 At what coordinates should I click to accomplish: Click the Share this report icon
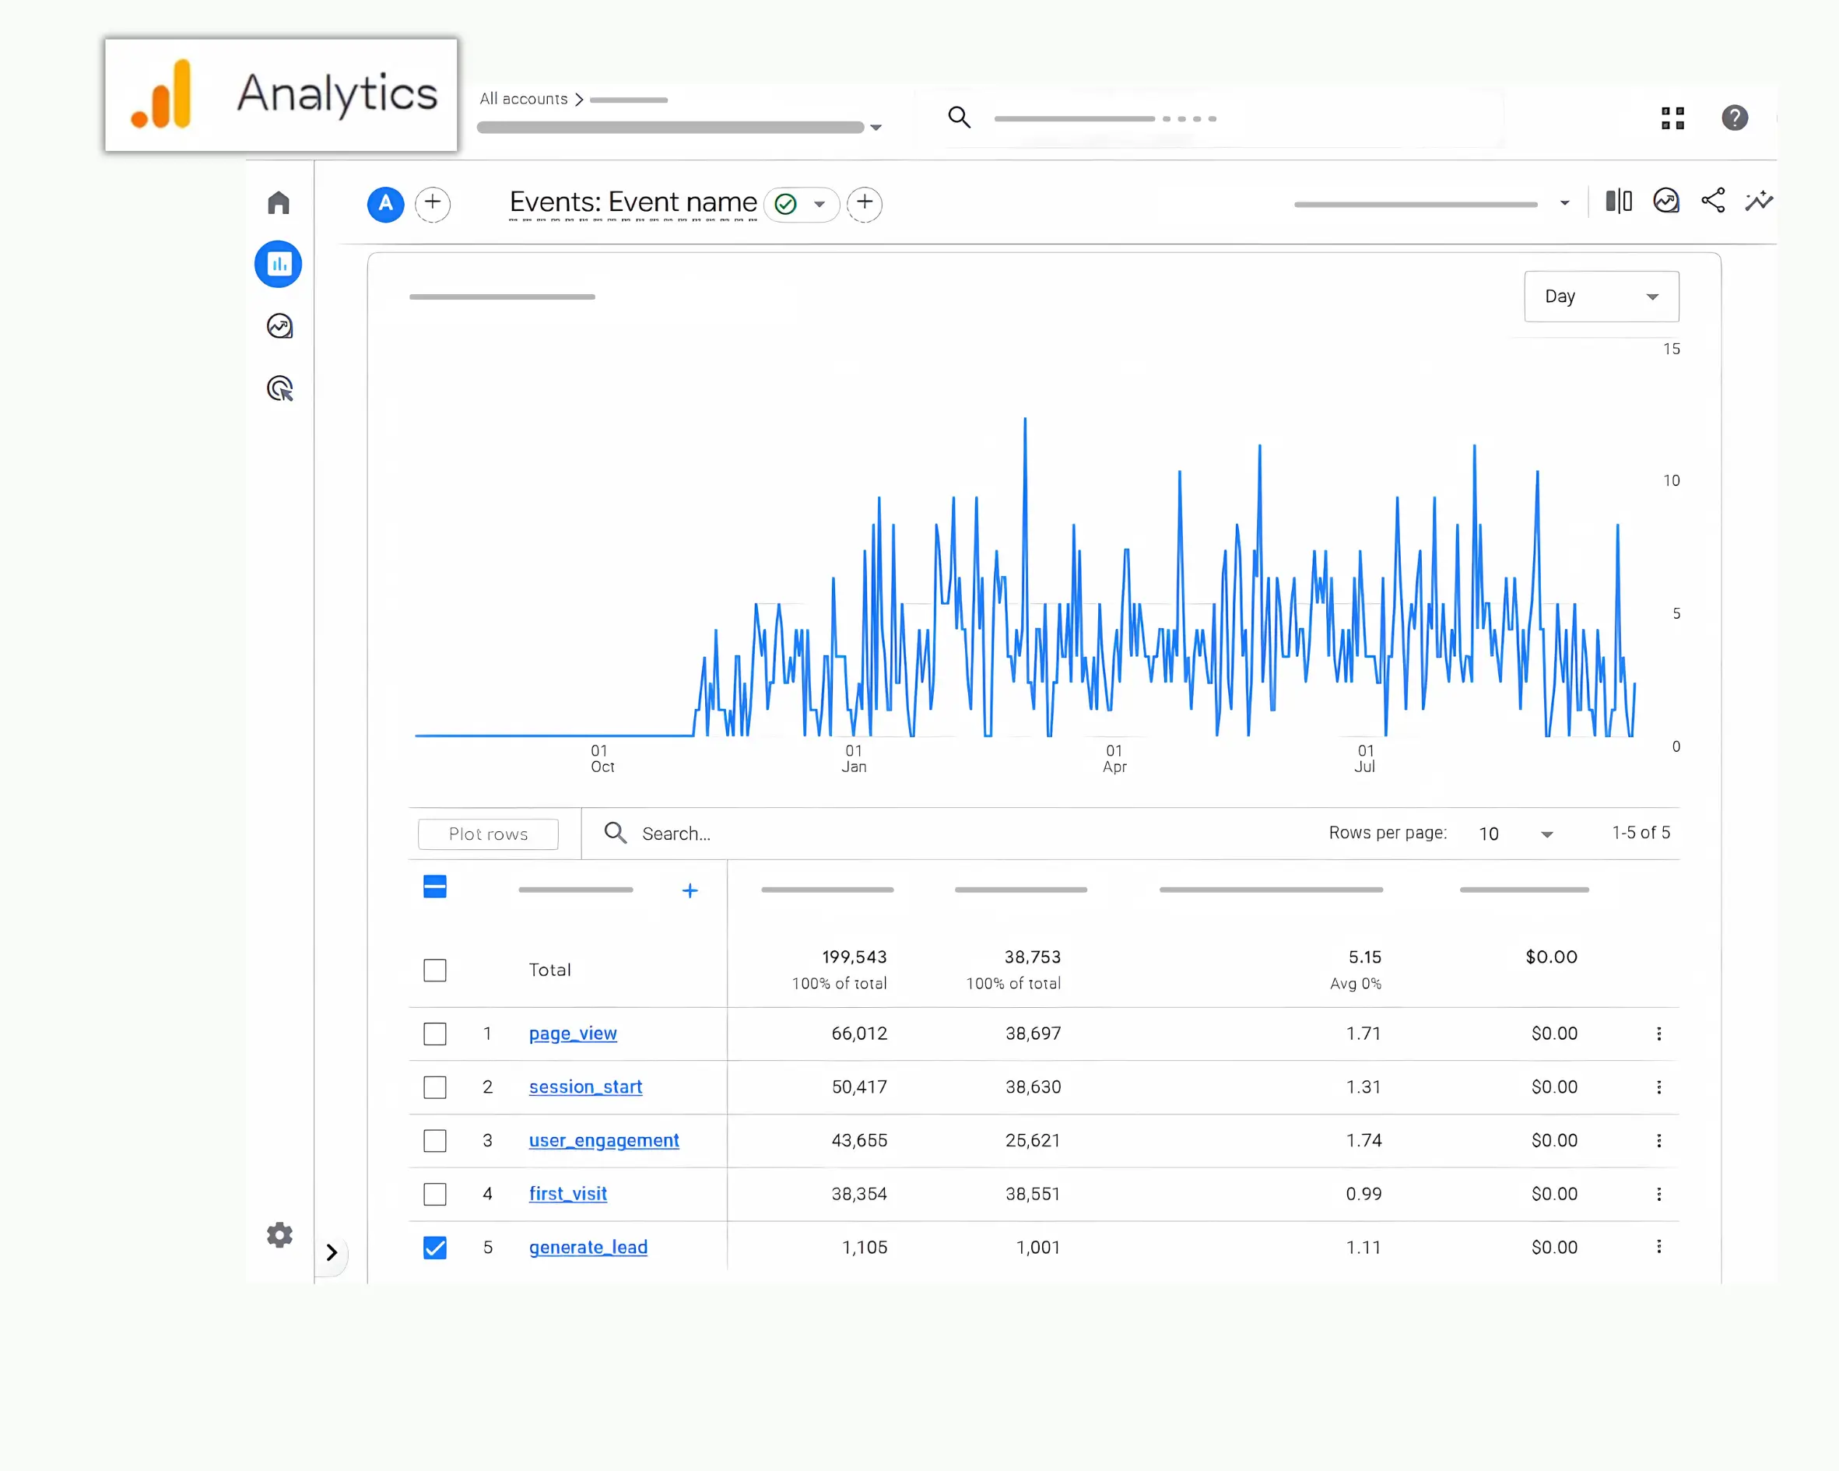pyautogui.click(x=1713, y=202)
